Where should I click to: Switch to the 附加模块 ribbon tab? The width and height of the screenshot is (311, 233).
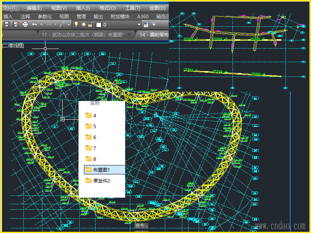120,17
